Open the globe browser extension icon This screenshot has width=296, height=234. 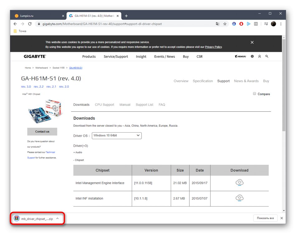click(x=234, y=24)
